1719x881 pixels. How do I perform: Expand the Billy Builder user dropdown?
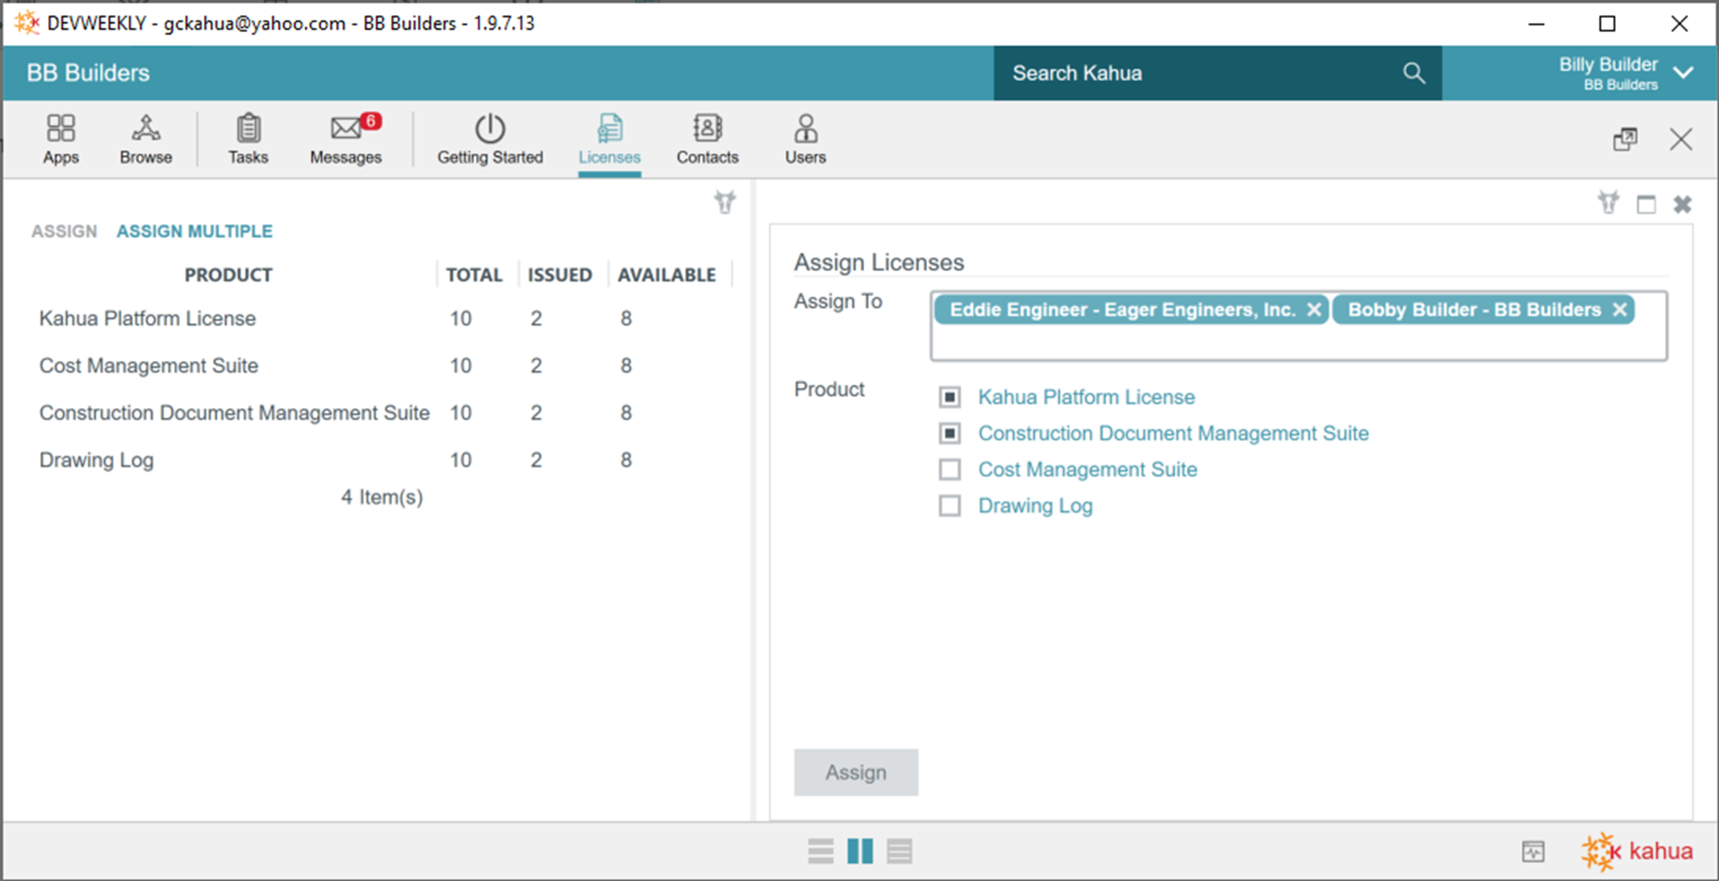point(1683,73)
